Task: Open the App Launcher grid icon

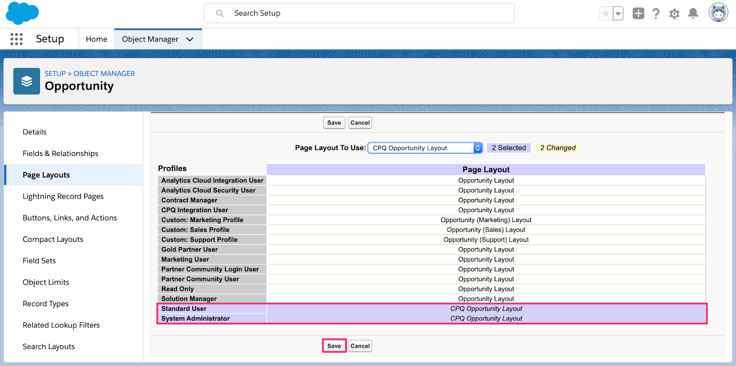Action: [x=17, y=39]
